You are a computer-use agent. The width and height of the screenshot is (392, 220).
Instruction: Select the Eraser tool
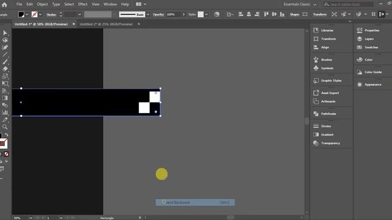click(x=5, y=69)
